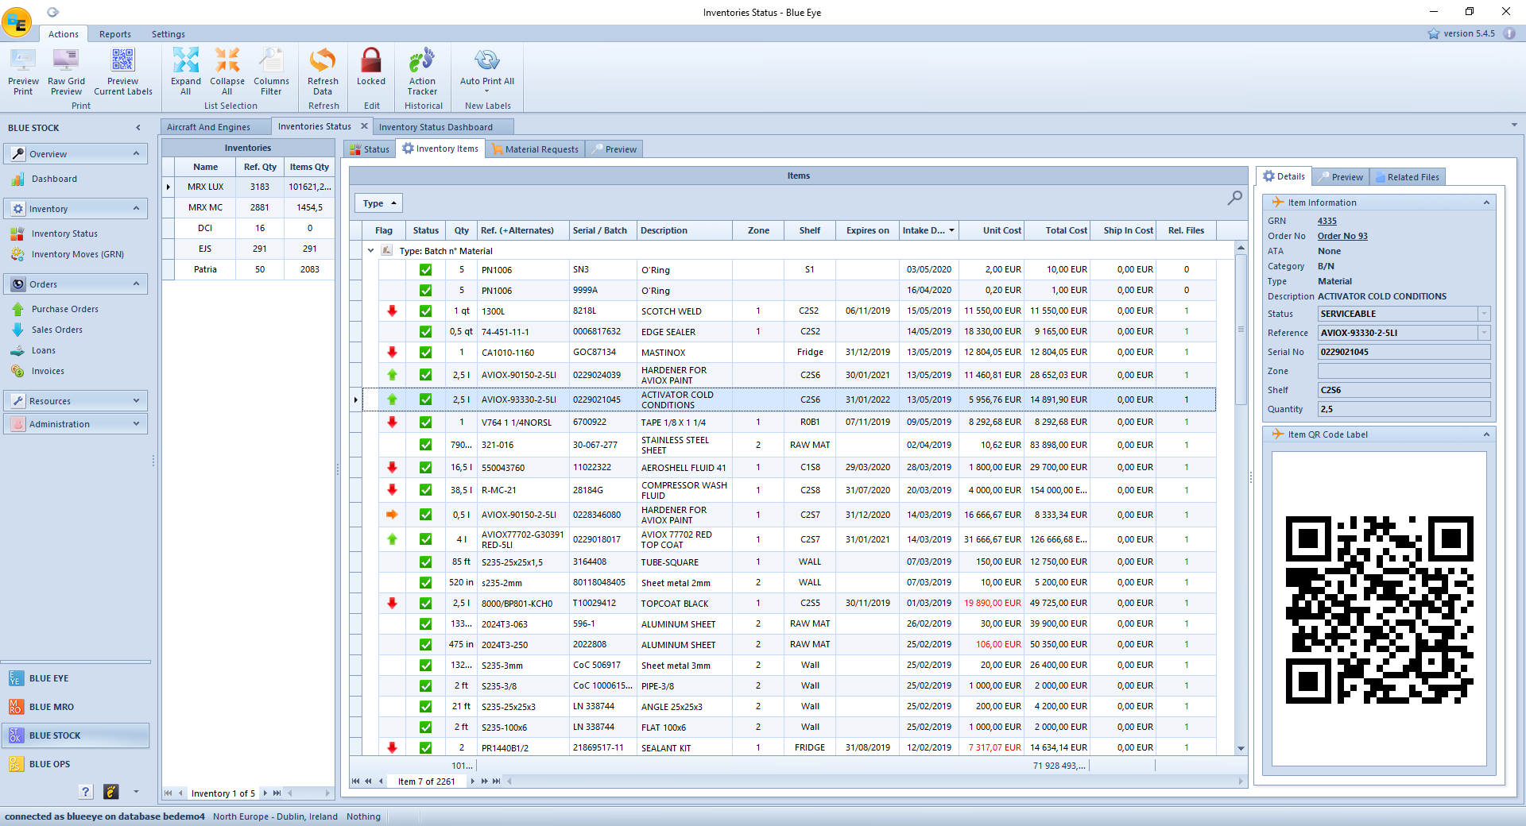Open the Order No 93 link
Screen dimensions: 1526x826
(1342, 236)
